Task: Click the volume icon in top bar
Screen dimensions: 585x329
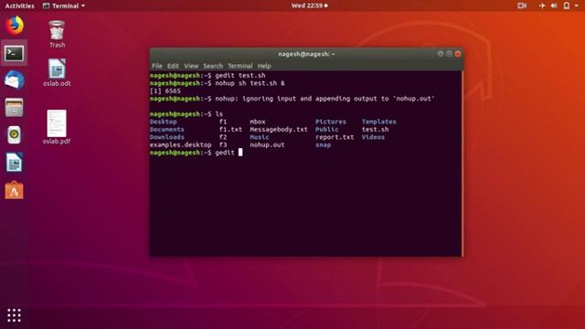Action: (x=554, y=5)
